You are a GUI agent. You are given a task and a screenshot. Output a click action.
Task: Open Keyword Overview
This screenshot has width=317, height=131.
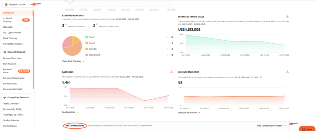12,58
